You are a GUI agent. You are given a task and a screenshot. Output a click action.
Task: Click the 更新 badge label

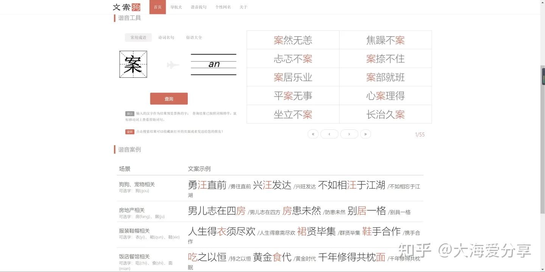(x=129, y=132)
